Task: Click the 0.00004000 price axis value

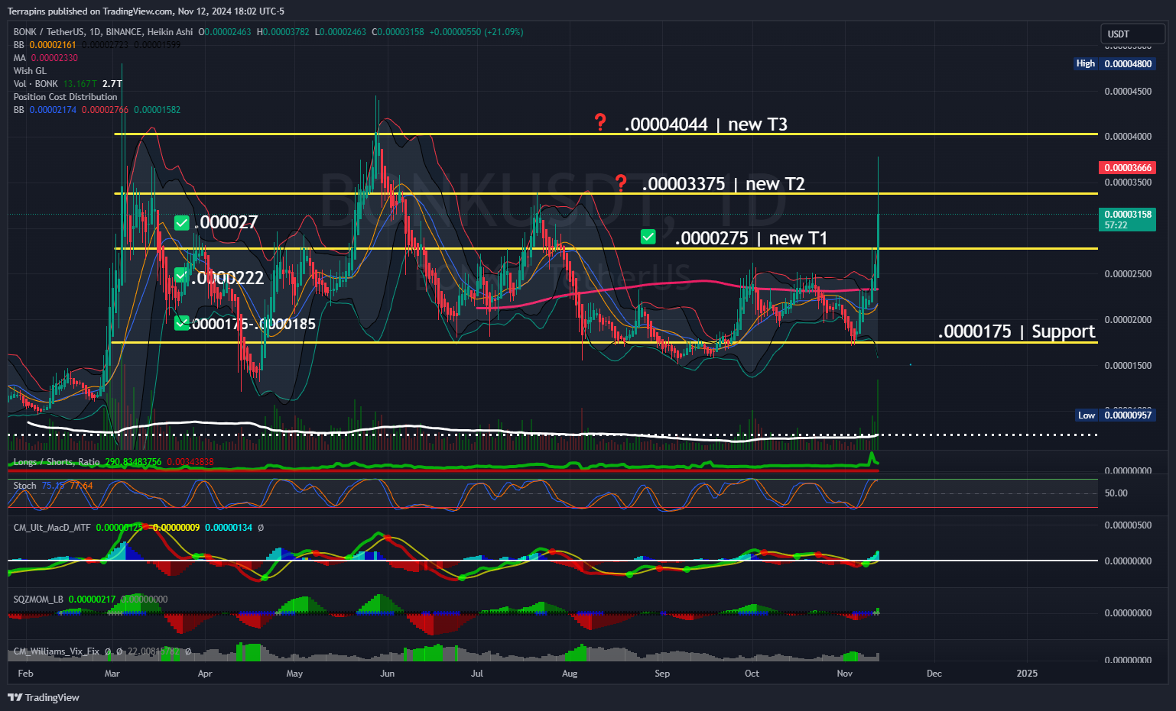Action: (1128, 137)
